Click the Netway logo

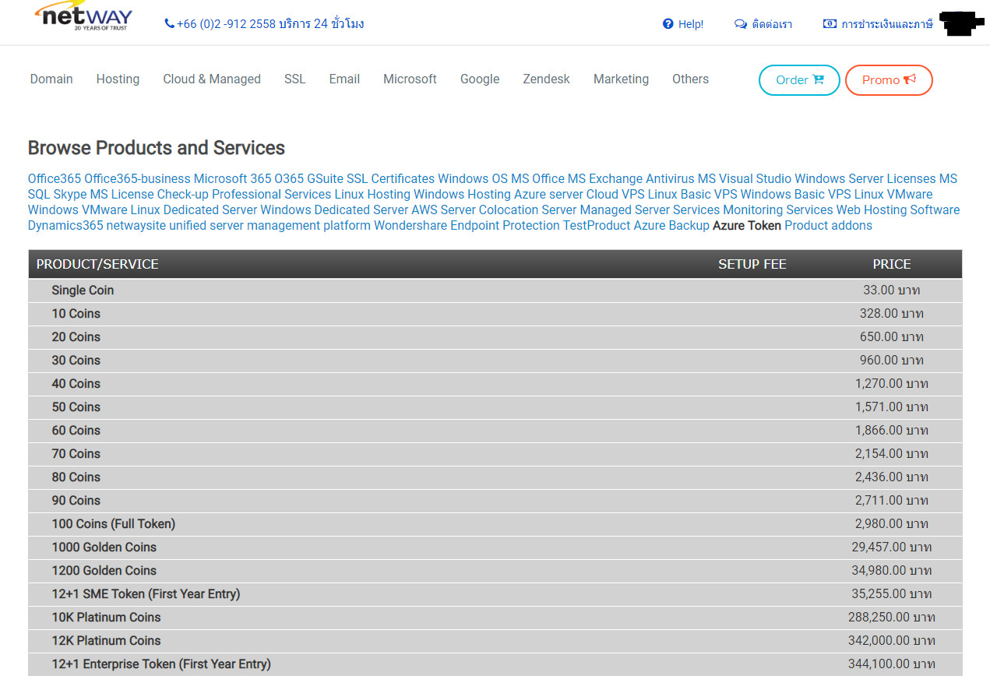pyautogui.click(x=83, y=17)
